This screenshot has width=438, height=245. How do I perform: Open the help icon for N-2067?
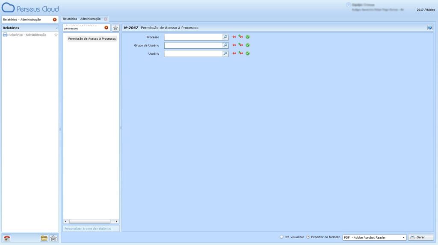point(429,28)
